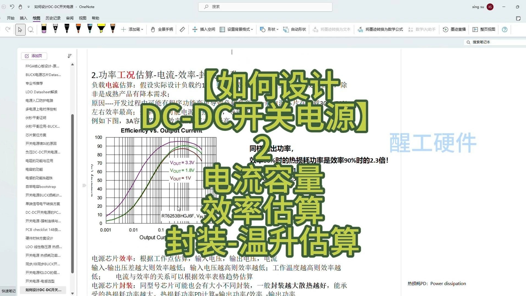Open page 单端信号电平转换方案

[x=43, y=204]
